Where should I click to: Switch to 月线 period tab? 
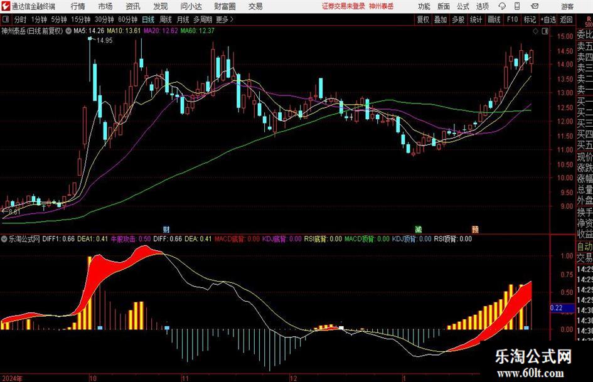click(x=183, y=19)
